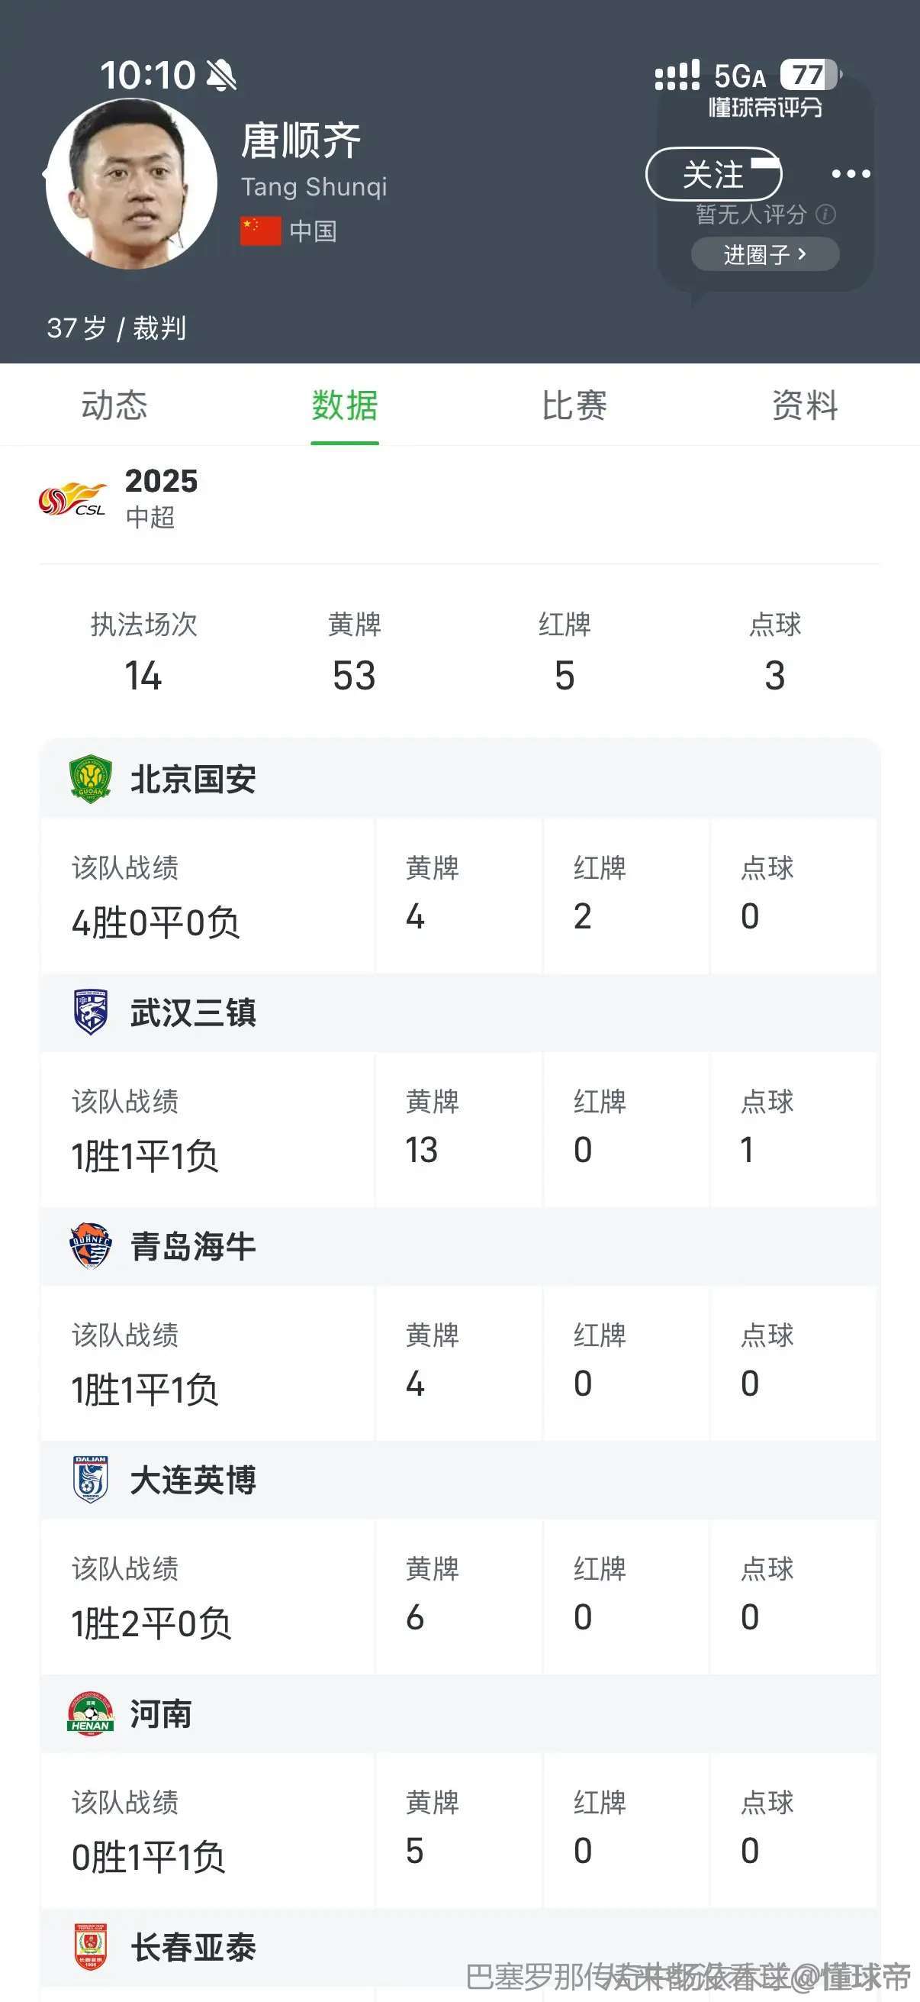
Task: Switch to the 比赛 tab
Action: (x=574, y=405)
